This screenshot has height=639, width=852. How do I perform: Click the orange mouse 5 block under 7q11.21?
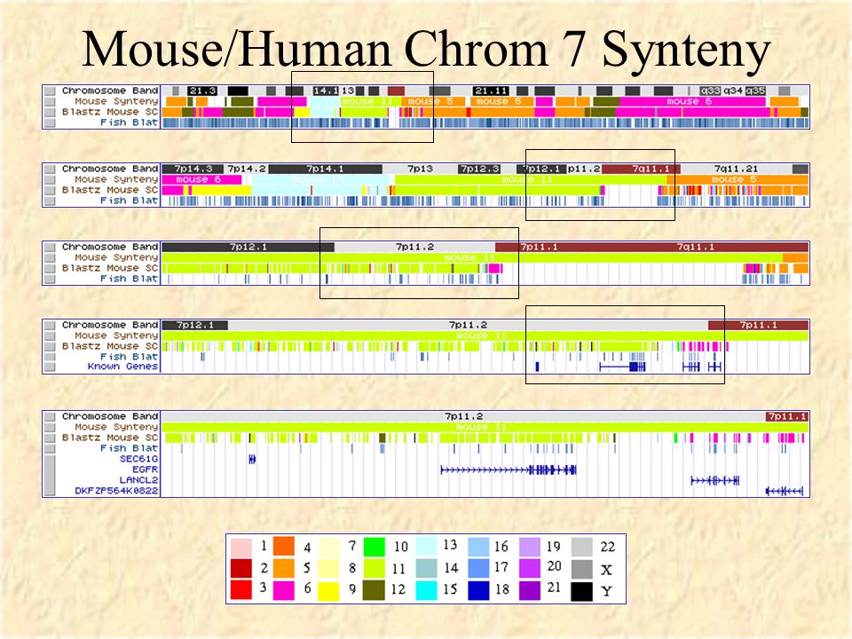[x=738, y=179]
